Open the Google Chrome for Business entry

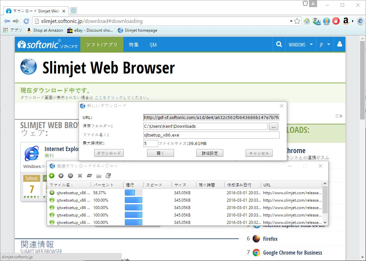click(292, 253)
